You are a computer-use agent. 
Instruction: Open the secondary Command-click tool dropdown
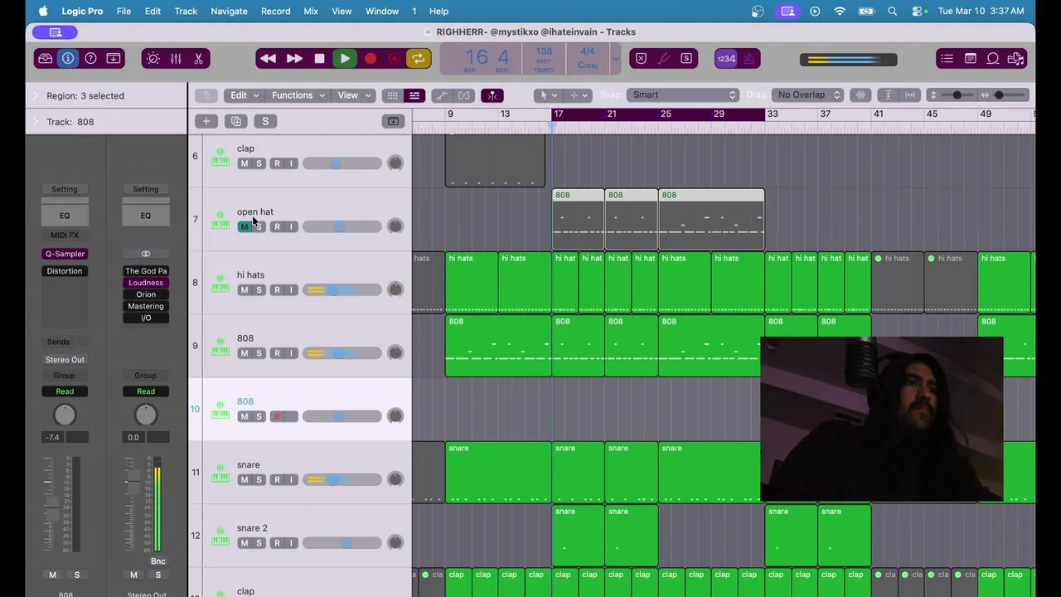(578, 95)
